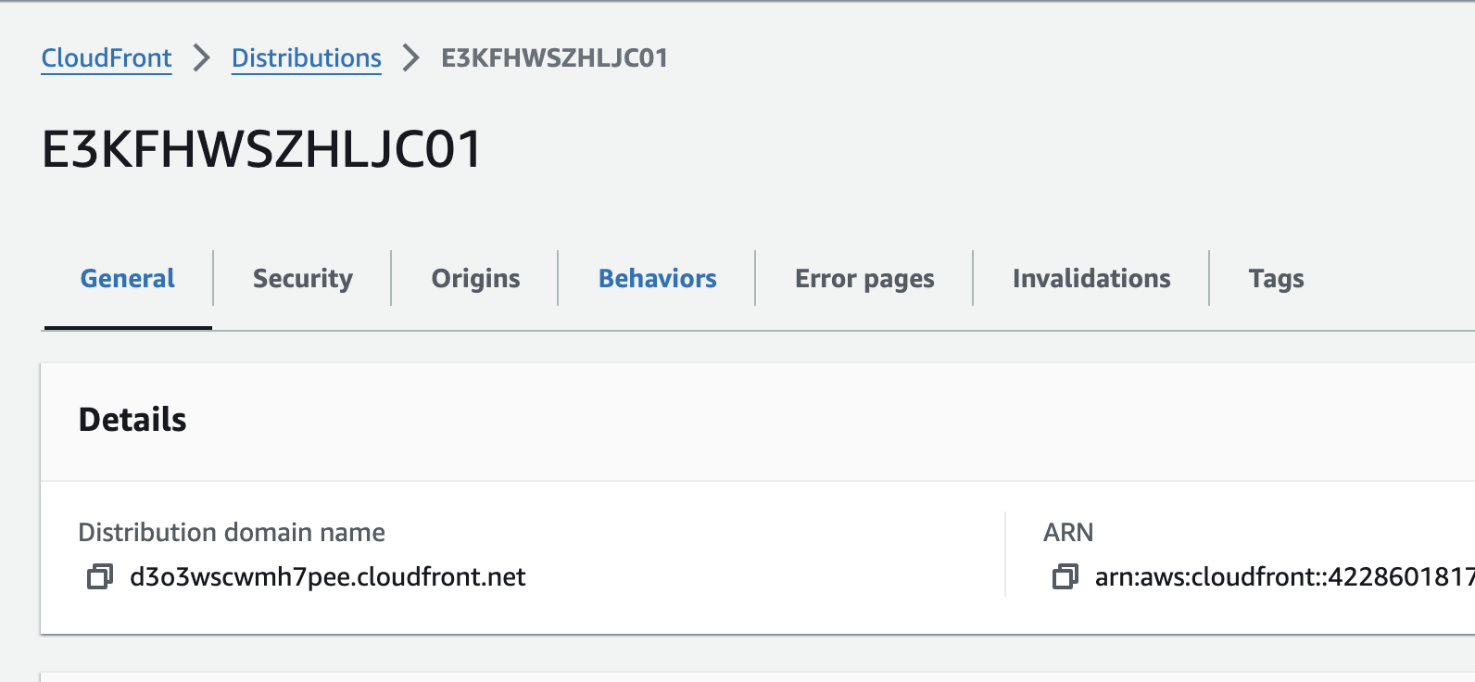Open the Origins tab
Viewport: 1475px width, 682px height.
point(475,278)
